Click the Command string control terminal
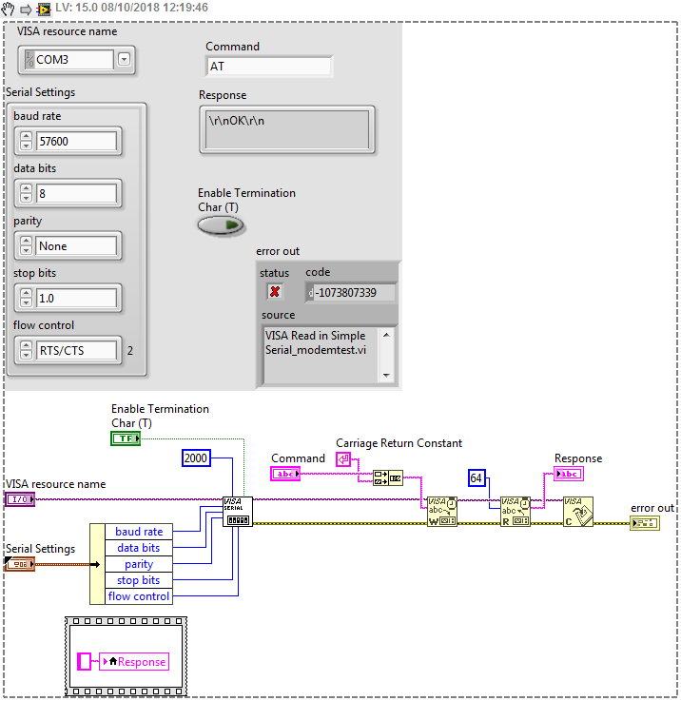This screenshot has width=681, height=701. [285, 474]
